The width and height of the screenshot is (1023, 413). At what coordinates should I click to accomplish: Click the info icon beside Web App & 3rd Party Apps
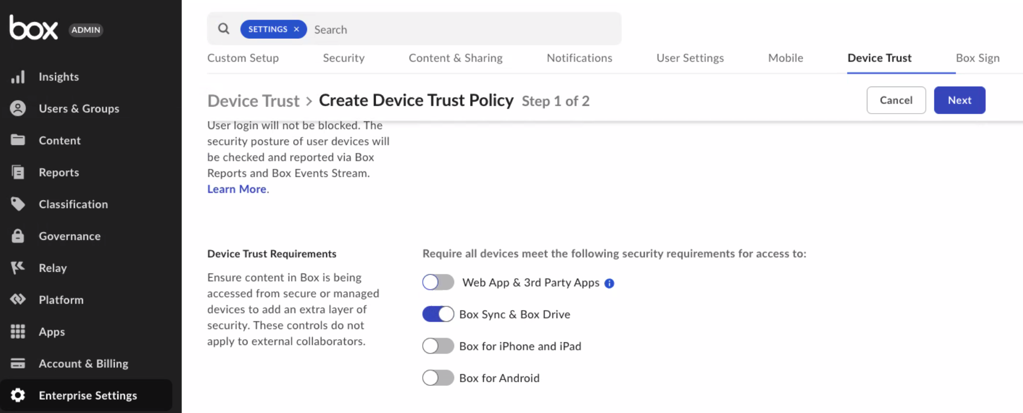(x=609, y=283)
